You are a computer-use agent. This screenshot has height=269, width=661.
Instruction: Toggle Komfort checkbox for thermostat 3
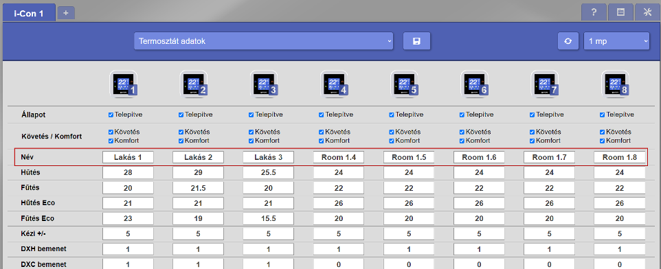(251, 141)
